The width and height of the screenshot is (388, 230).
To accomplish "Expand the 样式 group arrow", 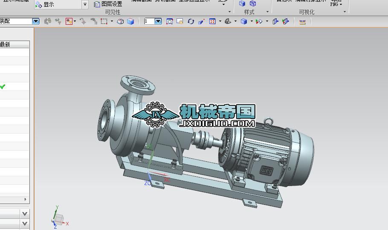I will coord(267,12).
